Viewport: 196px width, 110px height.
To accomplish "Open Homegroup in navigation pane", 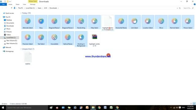I will (9, 51).
